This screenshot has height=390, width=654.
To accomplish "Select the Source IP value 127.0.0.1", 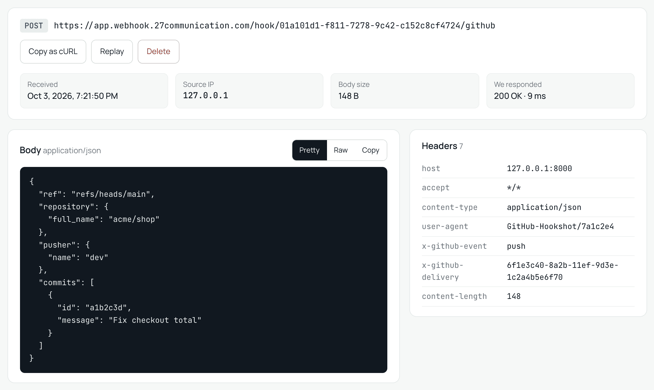I will pyautogui.click(x=205, y=96).
